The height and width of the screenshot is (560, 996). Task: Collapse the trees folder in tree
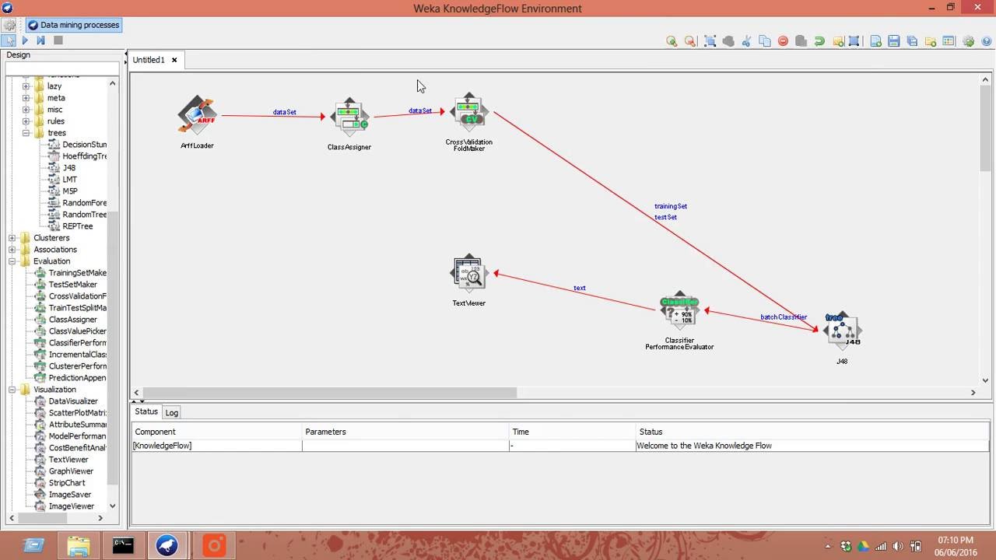point(26,133)
